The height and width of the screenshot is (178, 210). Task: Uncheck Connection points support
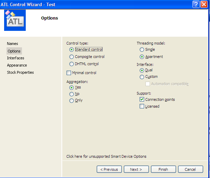click(142, 99)
